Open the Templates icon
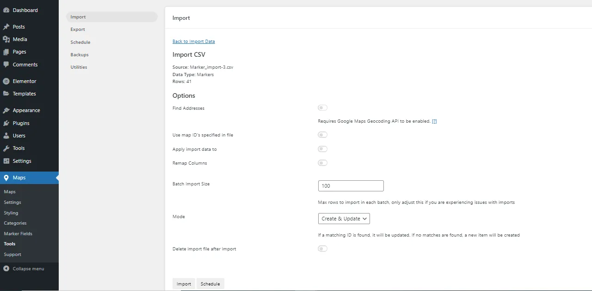 (6, 93)
